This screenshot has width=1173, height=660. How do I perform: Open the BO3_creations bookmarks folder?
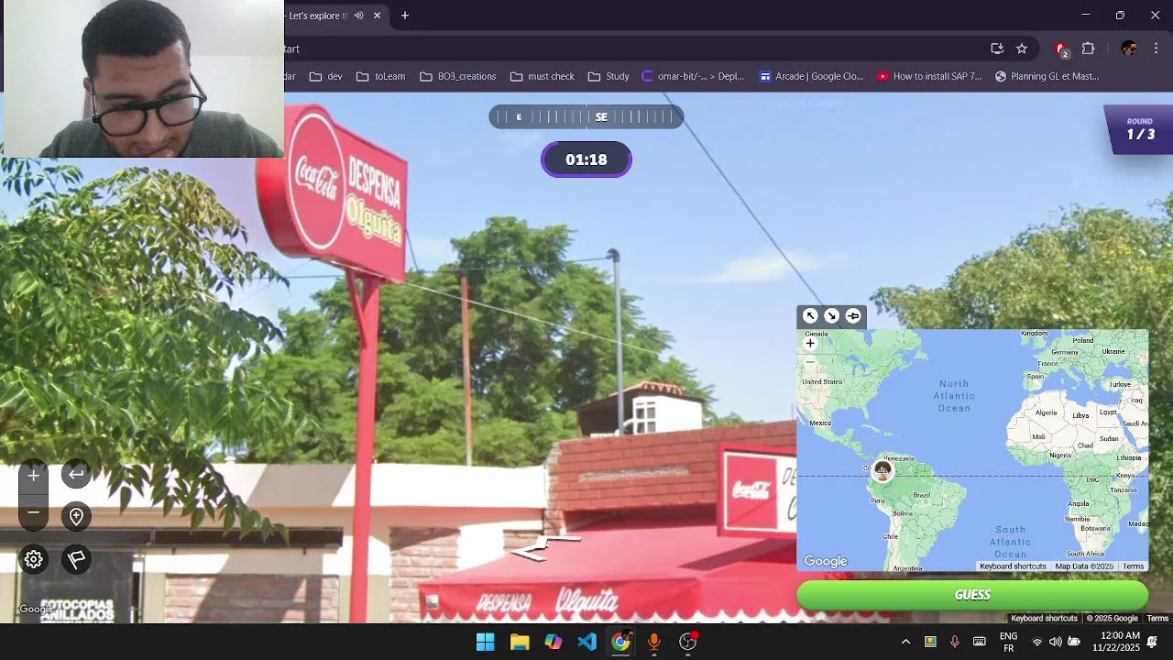[x=457, y=76]
